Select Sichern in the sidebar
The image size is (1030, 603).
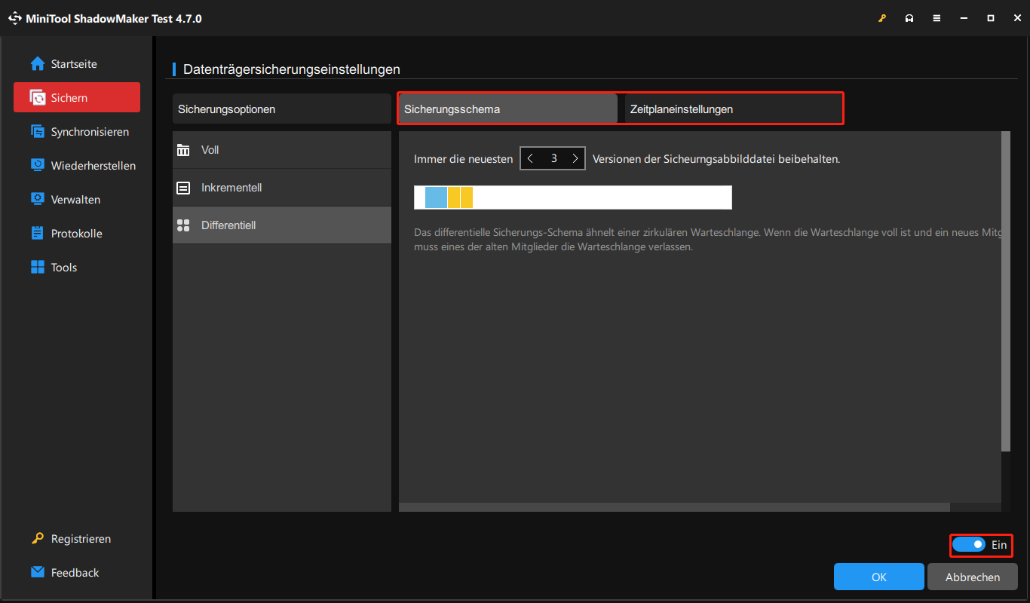pos(77,98)
